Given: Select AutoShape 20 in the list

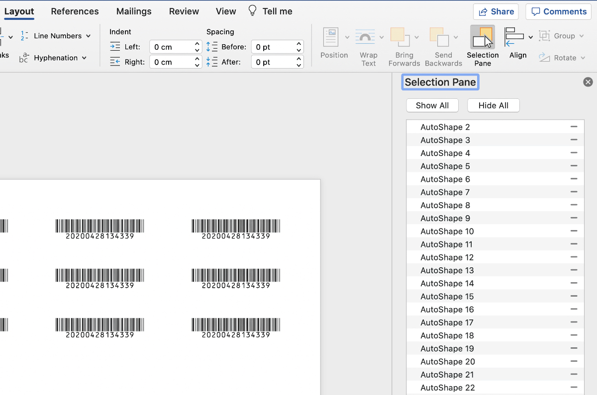Looking at the screenshot, I should pos(495,361).
